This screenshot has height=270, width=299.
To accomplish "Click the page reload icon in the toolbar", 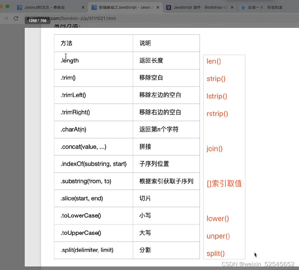I will (x=16, y=18).
